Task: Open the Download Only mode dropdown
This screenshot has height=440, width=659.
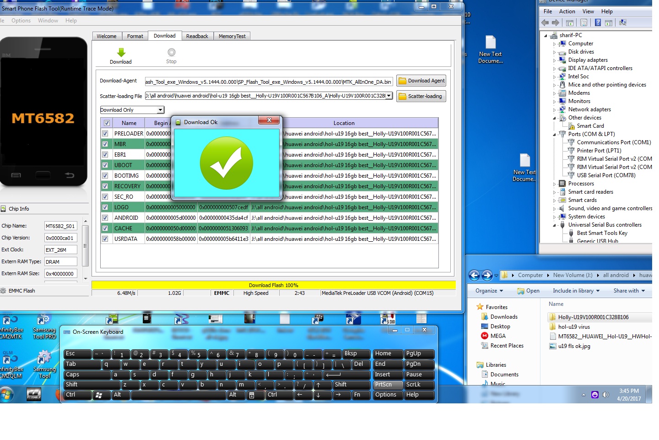Action: click(x=160, y=110)
